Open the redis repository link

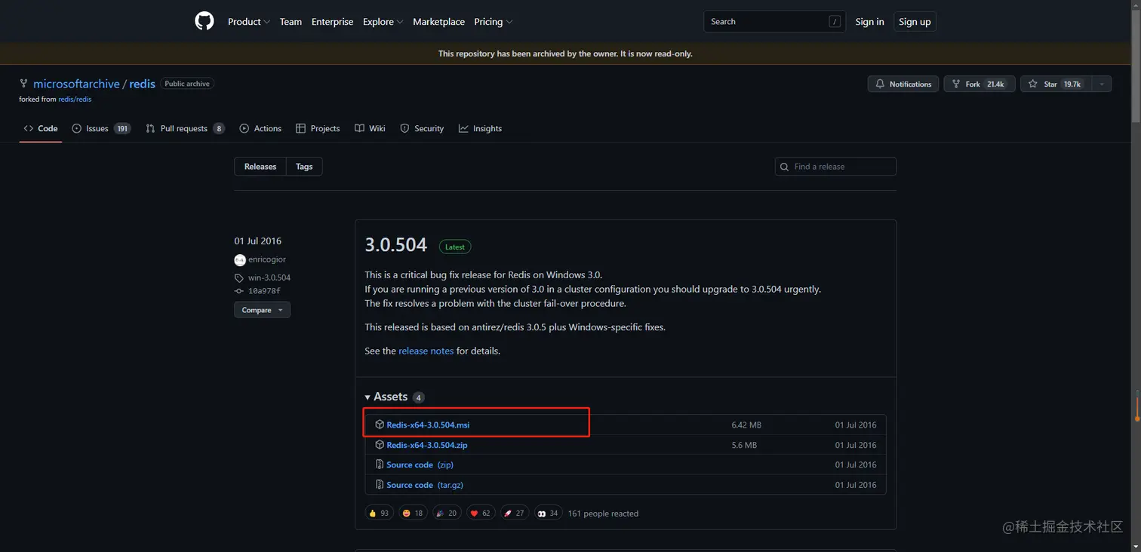tap(142, 84)
